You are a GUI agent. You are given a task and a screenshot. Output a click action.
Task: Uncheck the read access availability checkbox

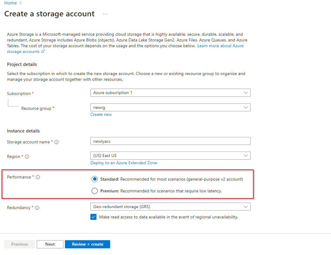[93, 217]
